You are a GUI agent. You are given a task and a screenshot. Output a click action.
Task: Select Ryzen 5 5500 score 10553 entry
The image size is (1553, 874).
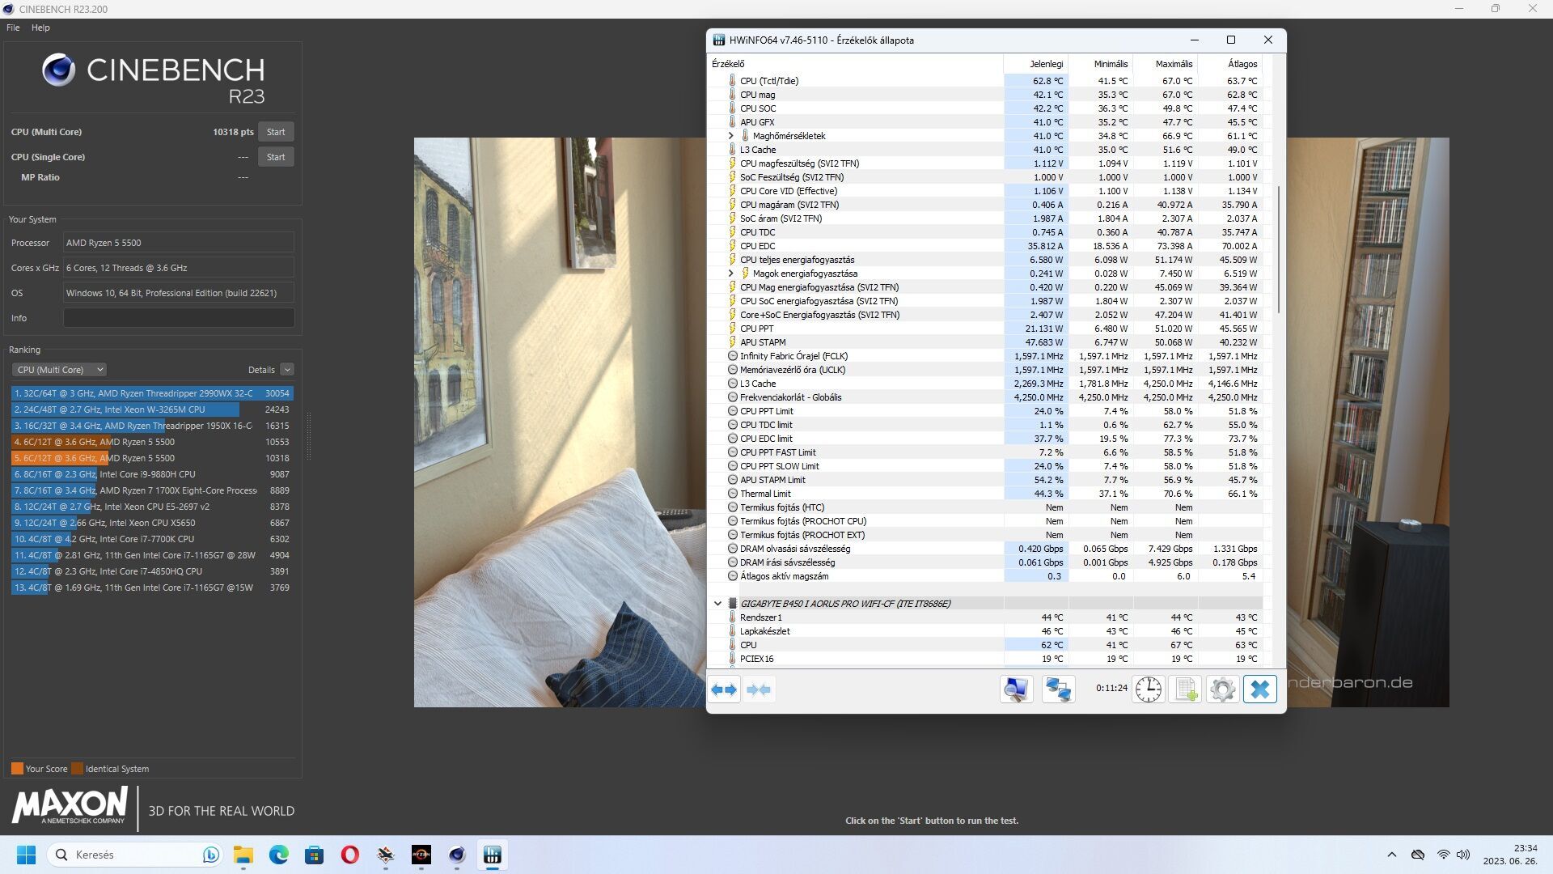[152, 442]
